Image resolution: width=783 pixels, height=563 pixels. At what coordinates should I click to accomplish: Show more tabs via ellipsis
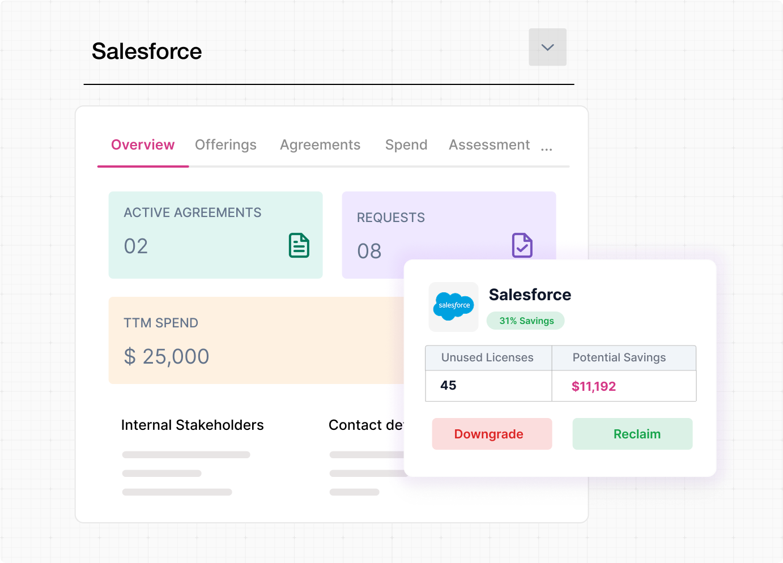click(x=546, y=150)
